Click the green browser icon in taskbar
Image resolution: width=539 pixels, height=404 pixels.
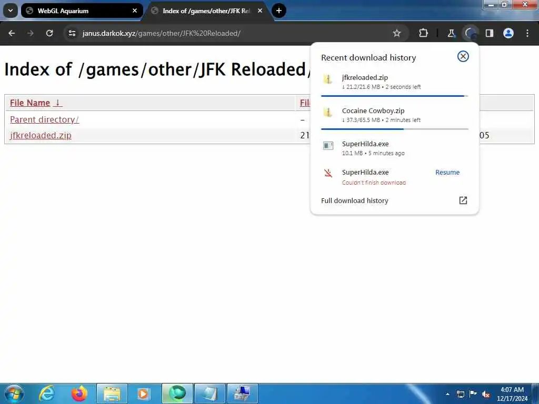177,393
